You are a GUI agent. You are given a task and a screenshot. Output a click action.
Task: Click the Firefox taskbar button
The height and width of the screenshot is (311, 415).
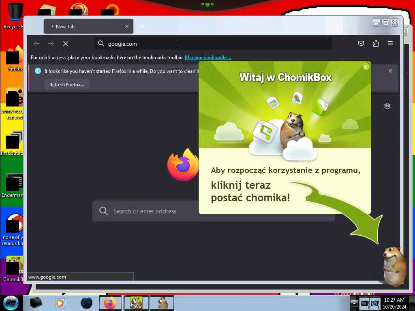point(110,303)
